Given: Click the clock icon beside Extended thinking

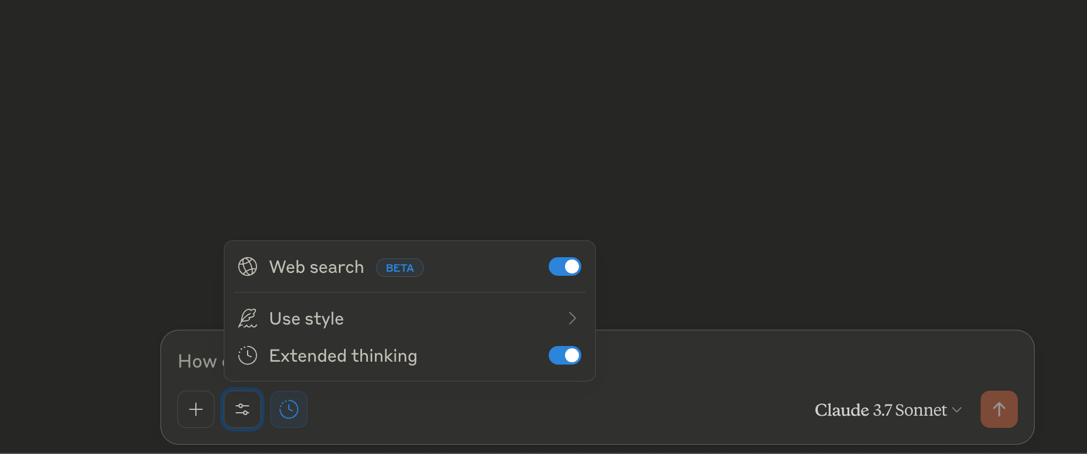Looking at the screenshot, I should pyautogui.click(x=248, y=355).
